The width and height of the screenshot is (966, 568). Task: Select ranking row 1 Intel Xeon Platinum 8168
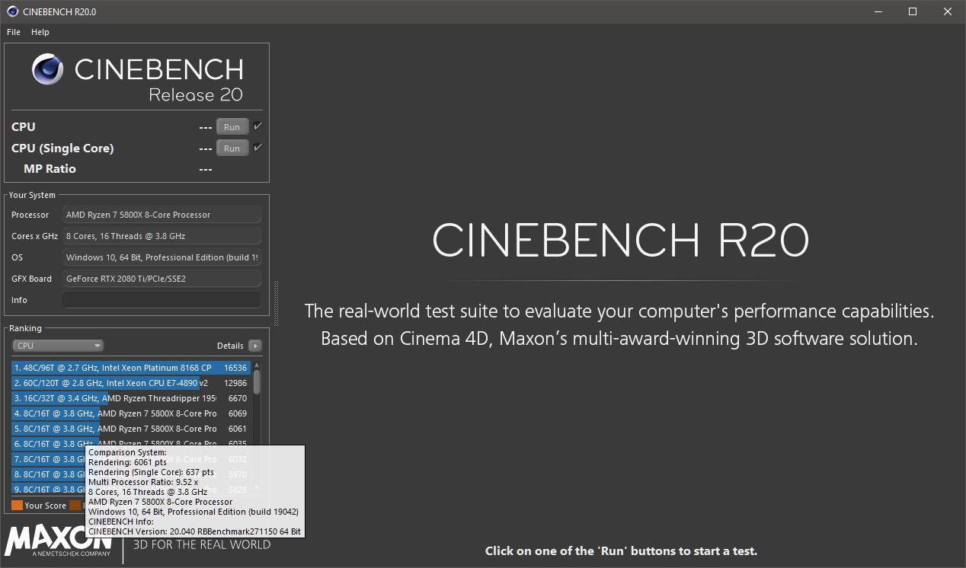pyautogui.click(x=130, y=368)
